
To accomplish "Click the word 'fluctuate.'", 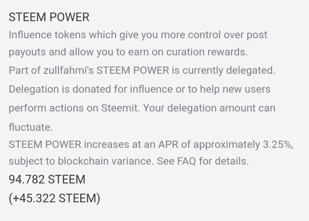I will point(31,127).
